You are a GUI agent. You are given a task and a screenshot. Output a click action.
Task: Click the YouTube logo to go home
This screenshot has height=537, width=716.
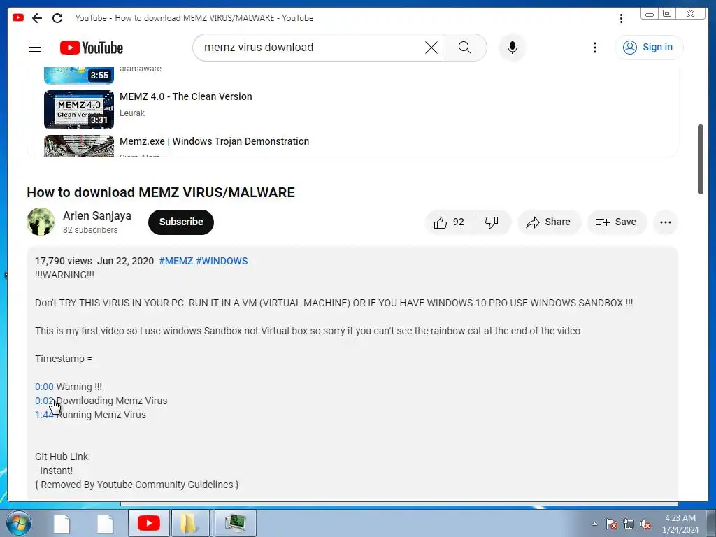coord(92,48)
